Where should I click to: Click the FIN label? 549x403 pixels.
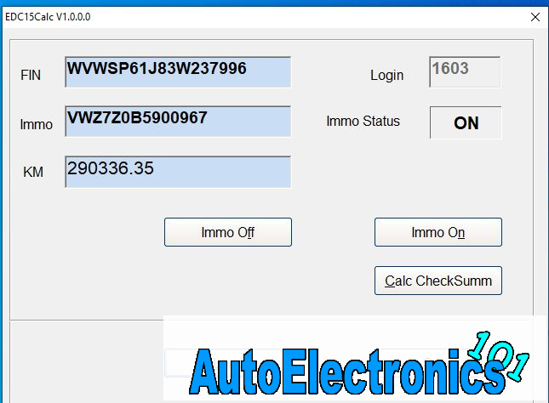tap(30, 75)
